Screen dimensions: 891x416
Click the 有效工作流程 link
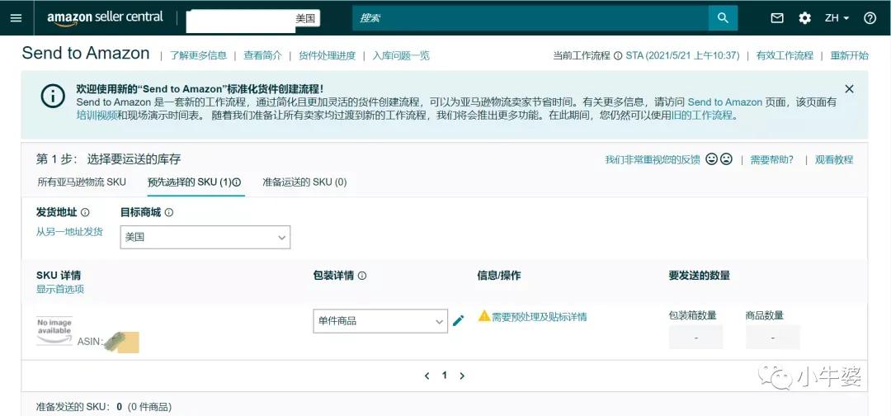[x=785, y=55]
